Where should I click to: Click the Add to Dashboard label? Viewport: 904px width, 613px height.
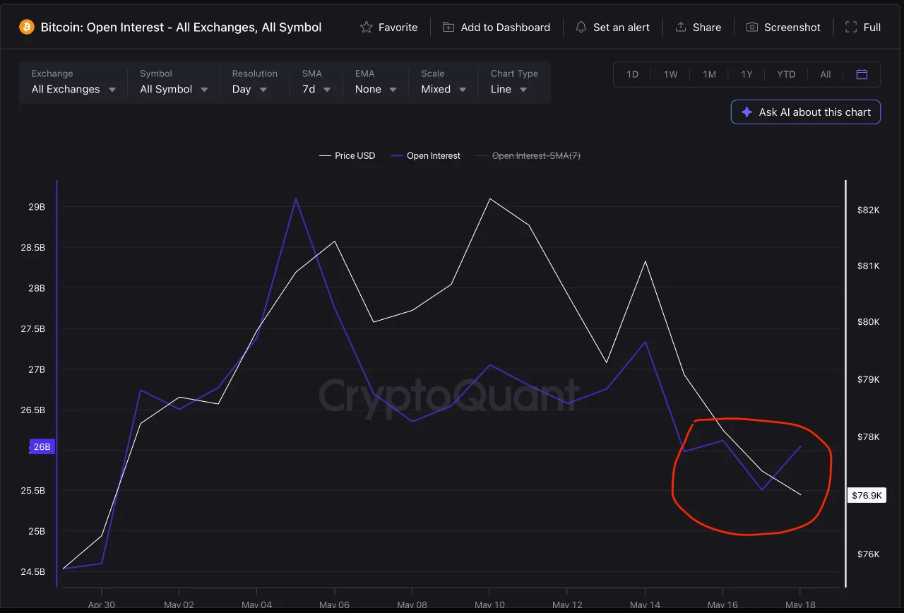505,27
